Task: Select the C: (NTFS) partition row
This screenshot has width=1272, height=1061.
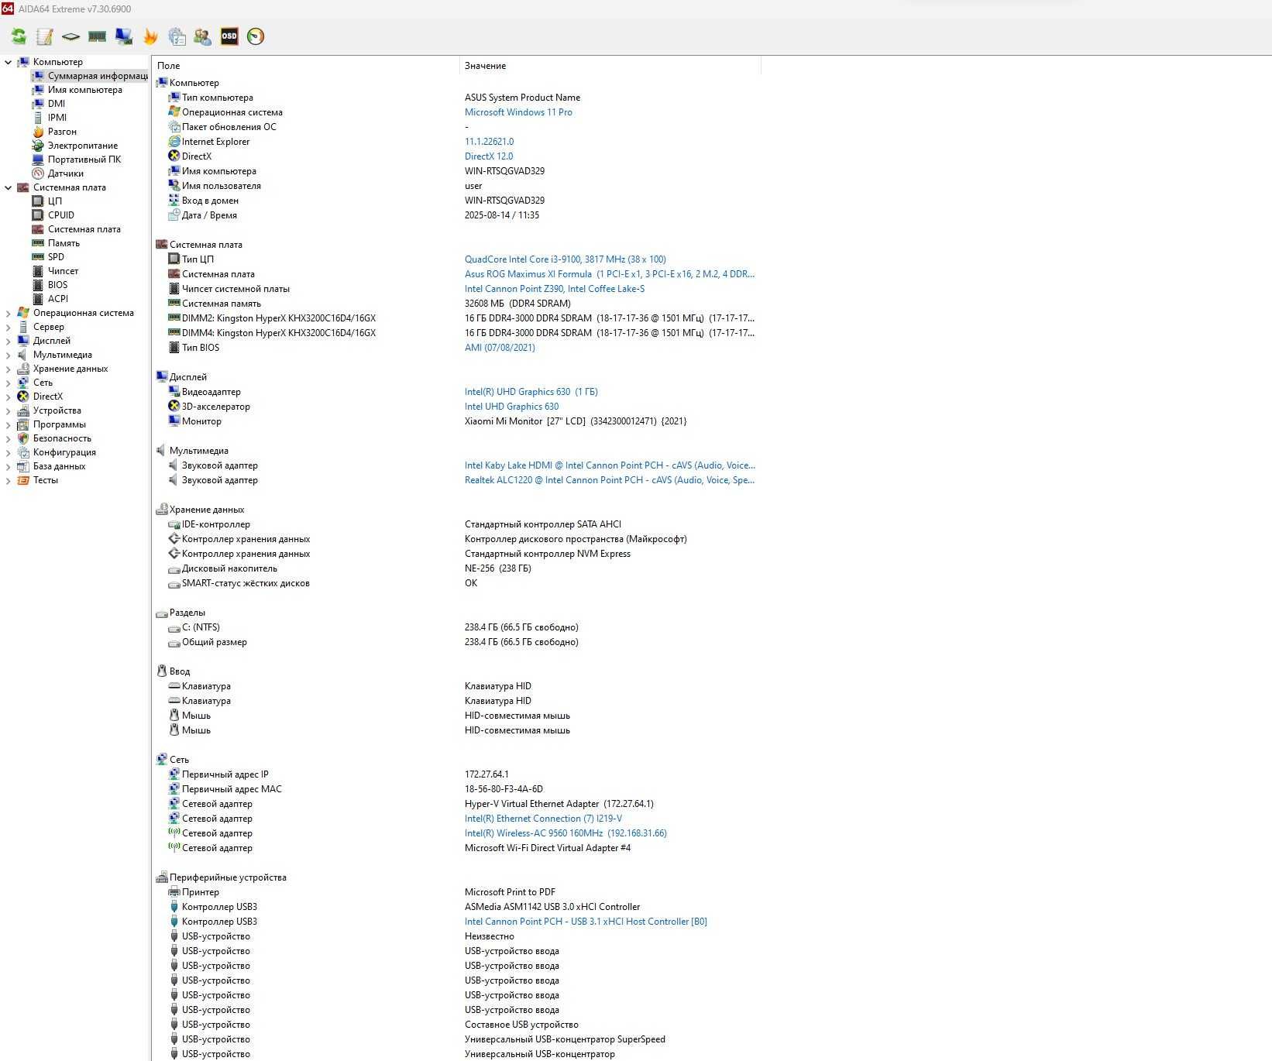Action: (457, 627)
